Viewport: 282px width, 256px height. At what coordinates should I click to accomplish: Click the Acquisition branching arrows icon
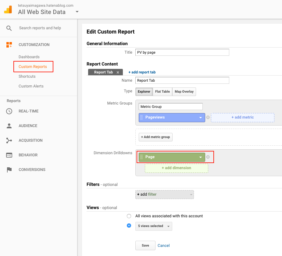pos(9,140)
